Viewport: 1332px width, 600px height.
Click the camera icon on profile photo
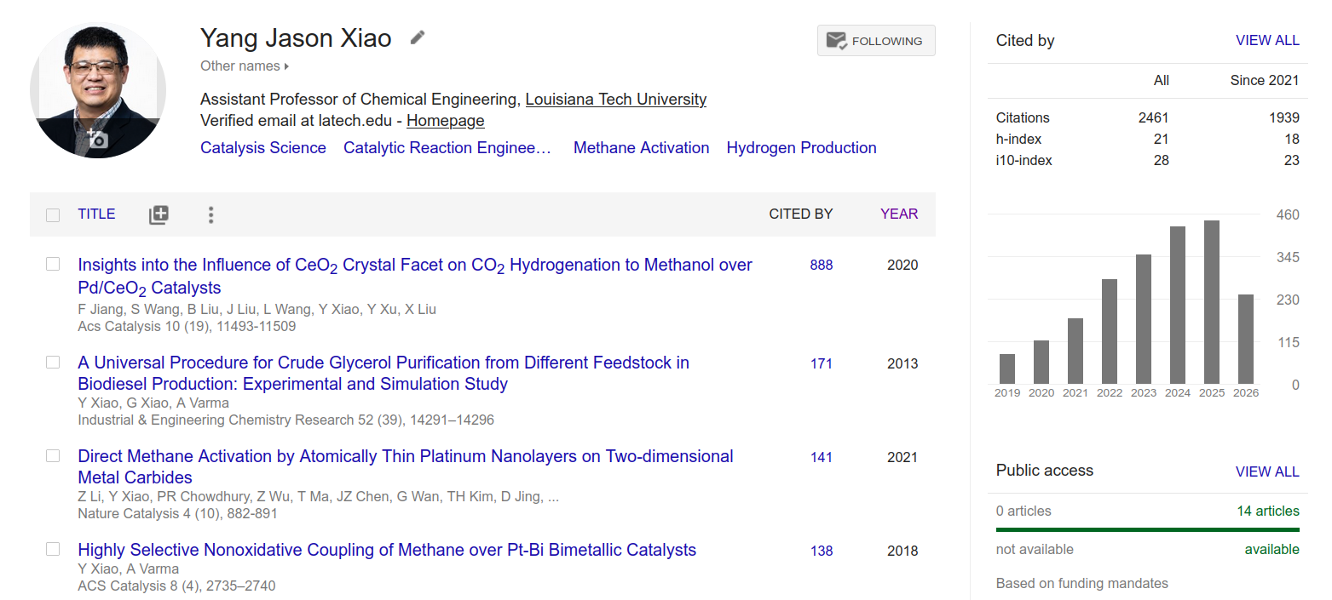(97, 139)
